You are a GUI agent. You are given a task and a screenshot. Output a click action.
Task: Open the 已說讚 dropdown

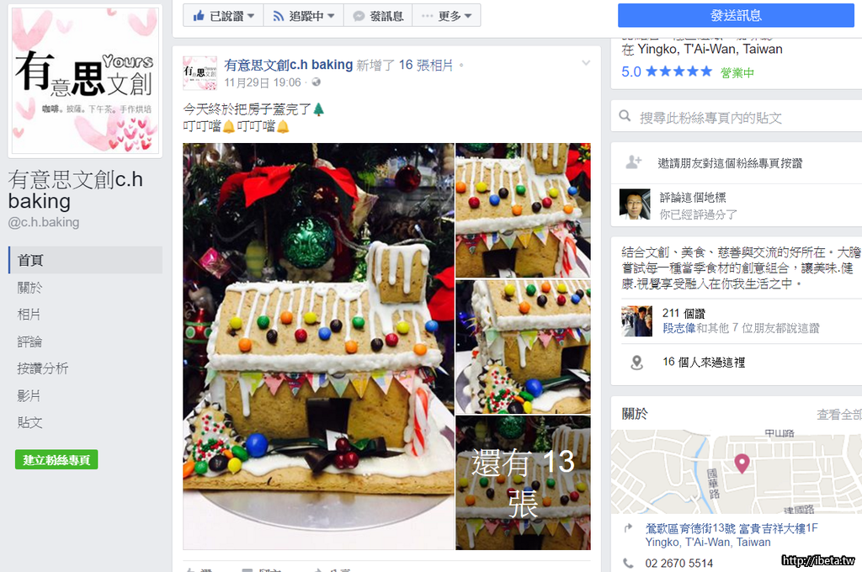223,15
